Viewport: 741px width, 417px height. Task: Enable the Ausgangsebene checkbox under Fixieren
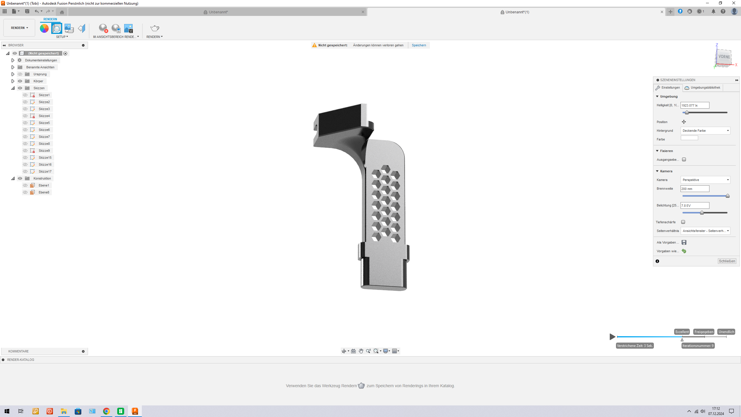tap(684, 159)
